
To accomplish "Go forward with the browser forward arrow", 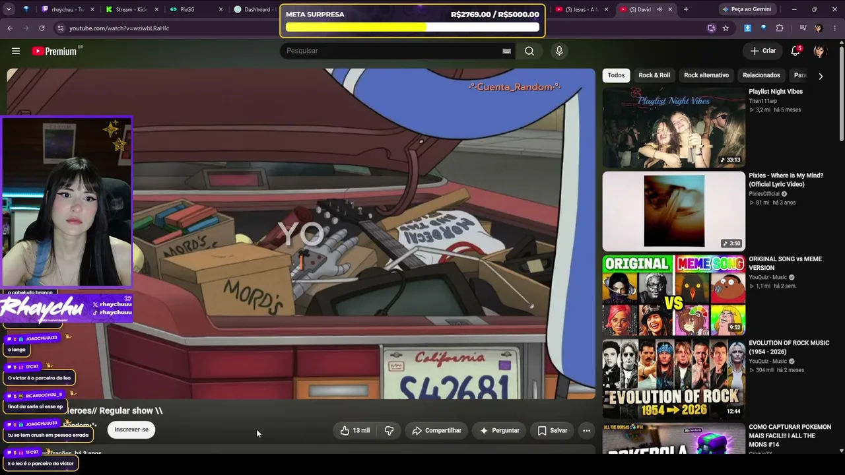I will [x=26, y=28].
